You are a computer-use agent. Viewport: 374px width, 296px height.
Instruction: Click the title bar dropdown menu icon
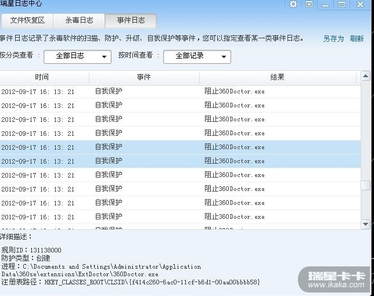click(x=309, y=4)
